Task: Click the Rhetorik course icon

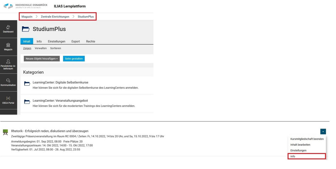Action: pyautogui.click(x=5, y=132)
